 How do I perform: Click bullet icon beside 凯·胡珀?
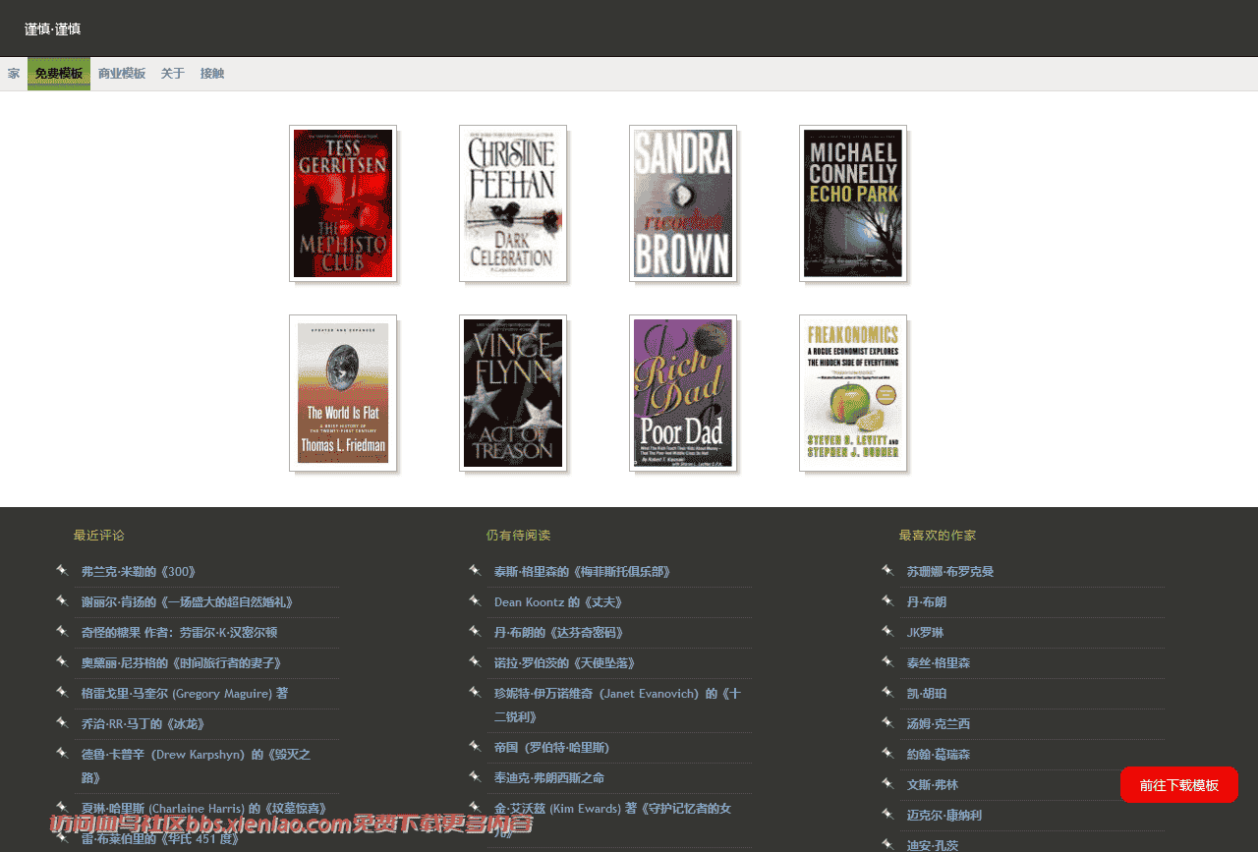pyautogui.click(x=887, y=692)
